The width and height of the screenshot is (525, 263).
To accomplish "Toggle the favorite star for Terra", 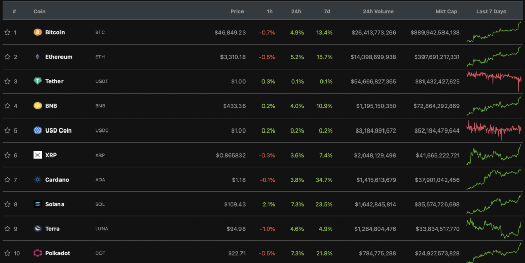I will pos(7,229).
